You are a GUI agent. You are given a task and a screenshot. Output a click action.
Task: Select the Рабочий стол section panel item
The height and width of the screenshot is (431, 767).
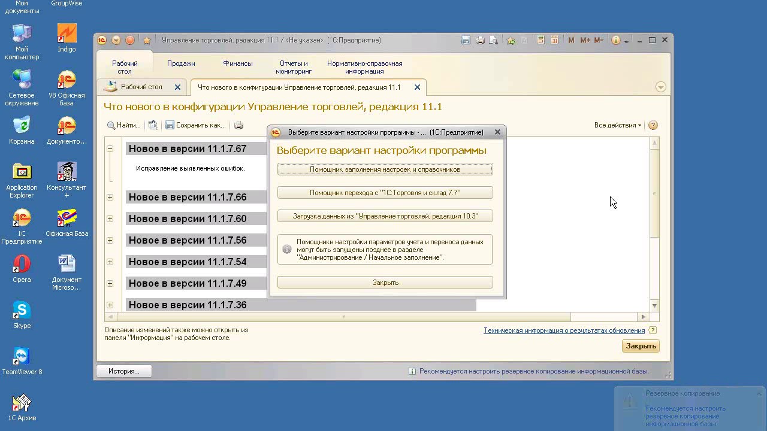pyautogui.click(x=125, y=67)
